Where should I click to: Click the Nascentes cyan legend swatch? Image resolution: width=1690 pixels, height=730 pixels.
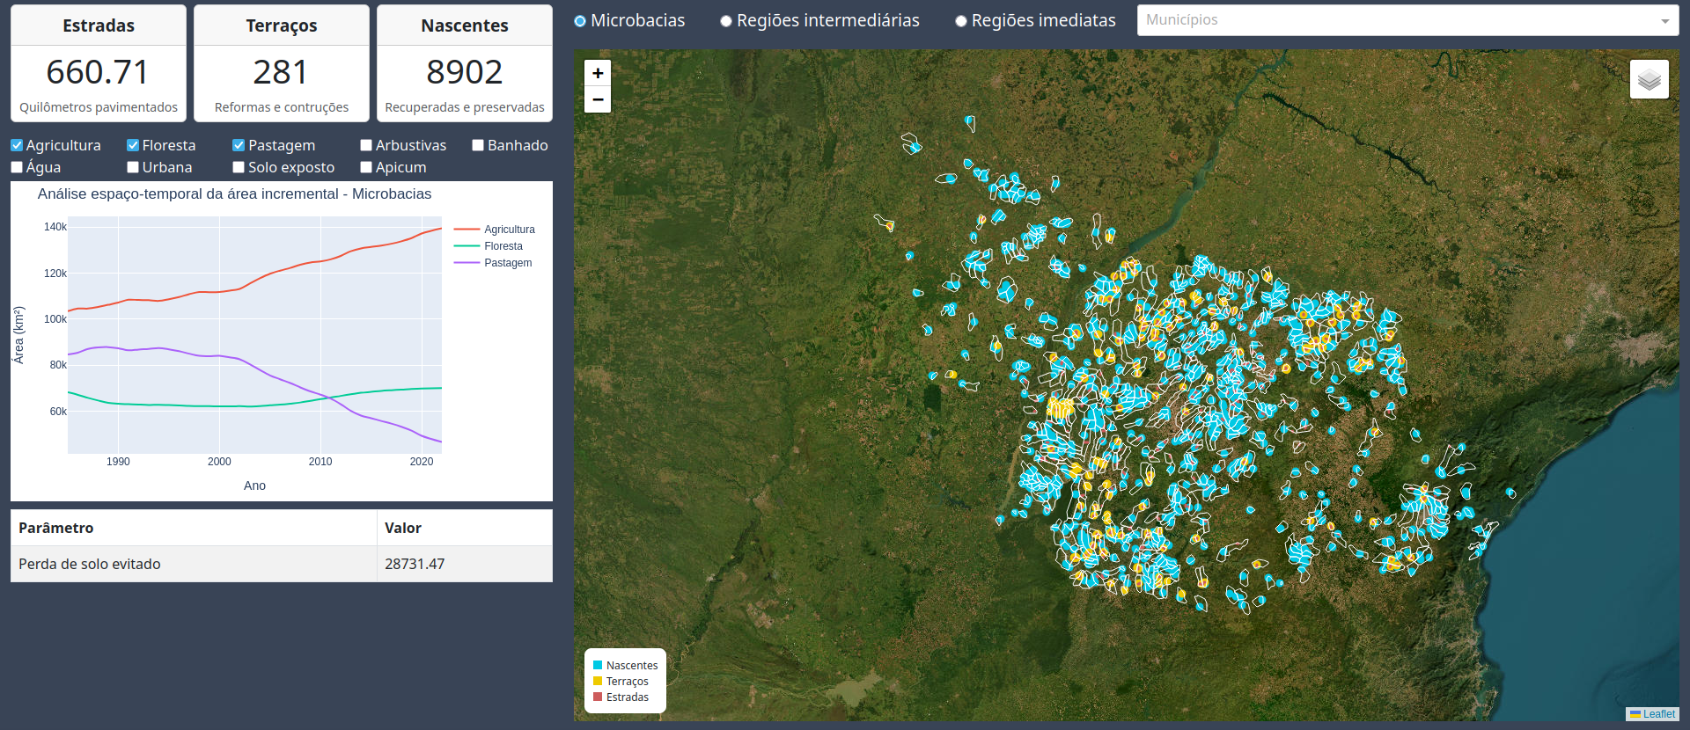(598, 665)
